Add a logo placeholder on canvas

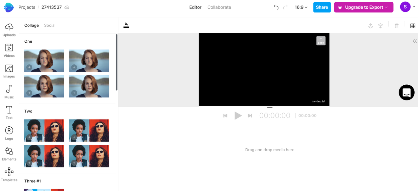click(x=321, y=41)
